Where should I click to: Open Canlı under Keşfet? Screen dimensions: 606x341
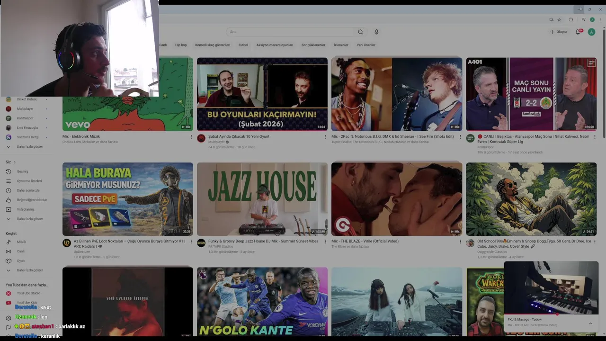21,251
